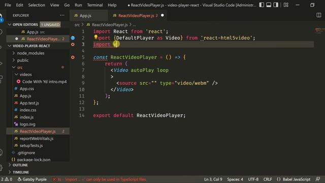Viewport: 325px width, 183px height.
Task: Toggle secondary sidebar layout icon
Action: (276, 5)
